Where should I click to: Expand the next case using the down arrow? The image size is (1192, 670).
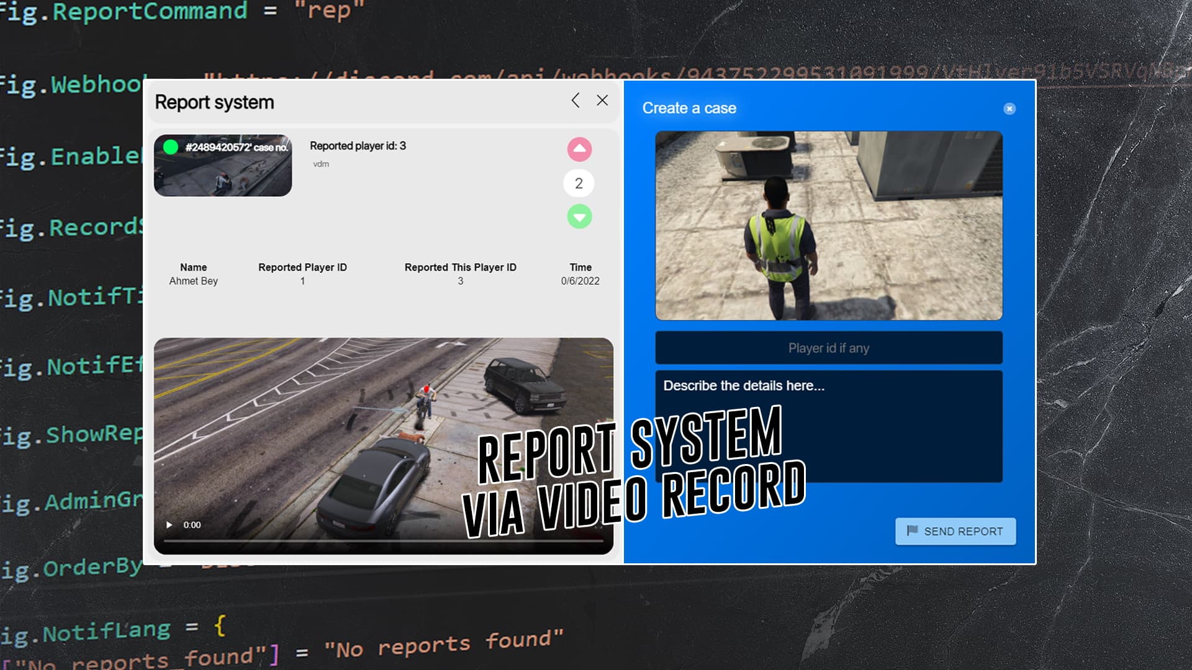pyautogui.click(x=579, y=217)
